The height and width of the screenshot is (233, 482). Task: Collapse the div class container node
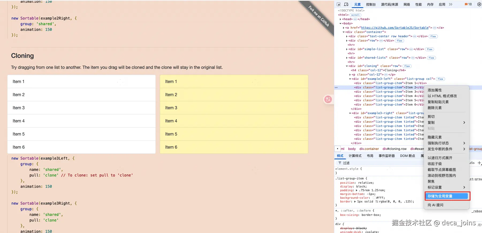(x=344, y=32)
